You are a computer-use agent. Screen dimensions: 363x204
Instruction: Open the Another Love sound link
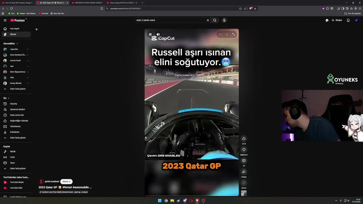(x=64, y=192)
